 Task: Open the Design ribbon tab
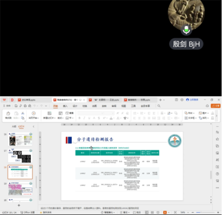tap(75, 106)
